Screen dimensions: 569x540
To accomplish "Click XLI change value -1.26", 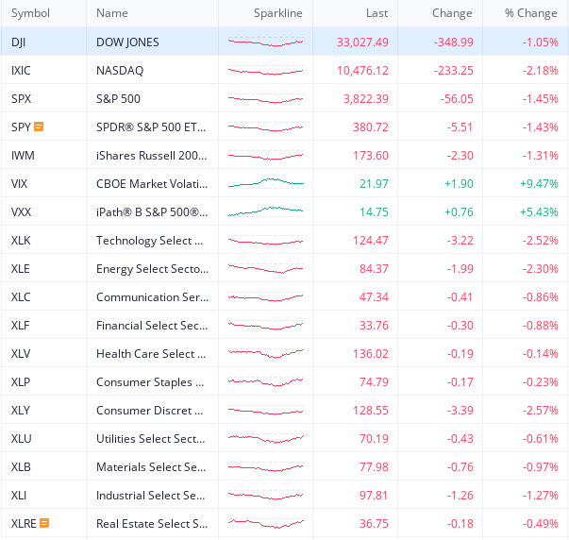I will pyautogui.click(x=460, y=495).
